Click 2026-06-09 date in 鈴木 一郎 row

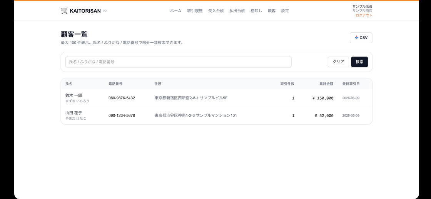[x=351, y=98]
